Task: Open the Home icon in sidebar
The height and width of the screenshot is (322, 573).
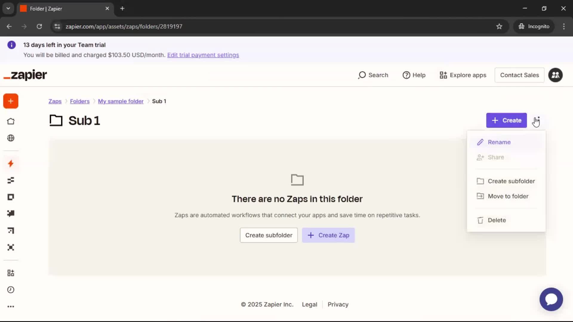Action: coord(11,121)
